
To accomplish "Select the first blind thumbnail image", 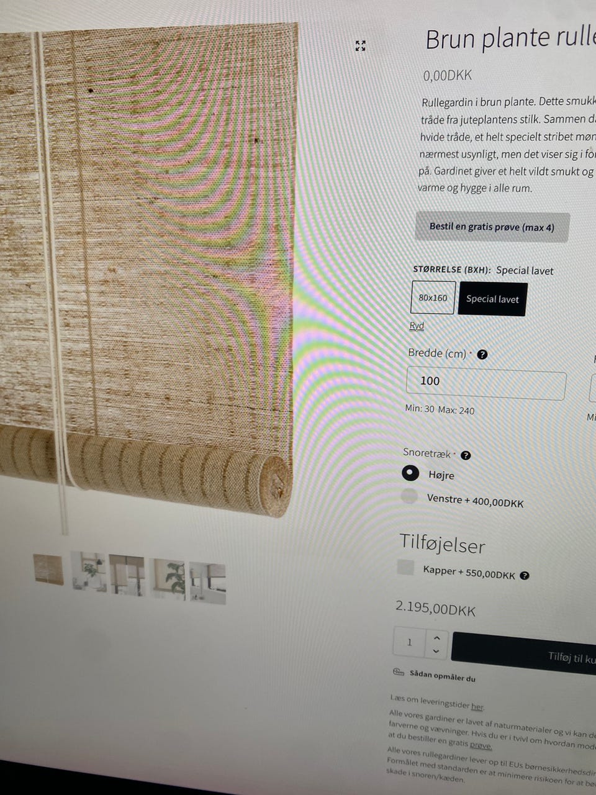I will click(x=48, y=569).
